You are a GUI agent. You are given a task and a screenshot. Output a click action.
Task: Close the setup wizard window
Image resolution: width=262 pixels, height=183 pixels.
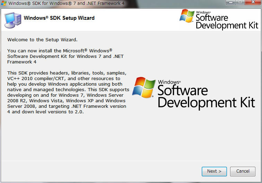(253, 2)
